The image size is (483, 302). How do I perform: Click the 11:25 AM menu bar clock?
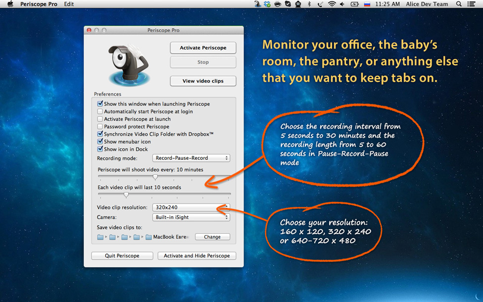(x=387, y=4)
